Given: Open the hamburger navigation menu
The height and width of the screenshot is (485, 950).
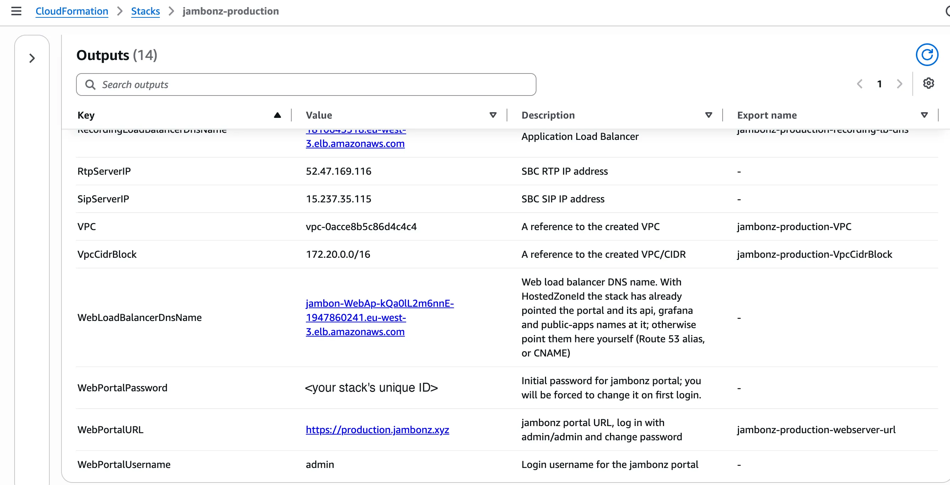Looking at the screenshot, I should coord(16,11).
